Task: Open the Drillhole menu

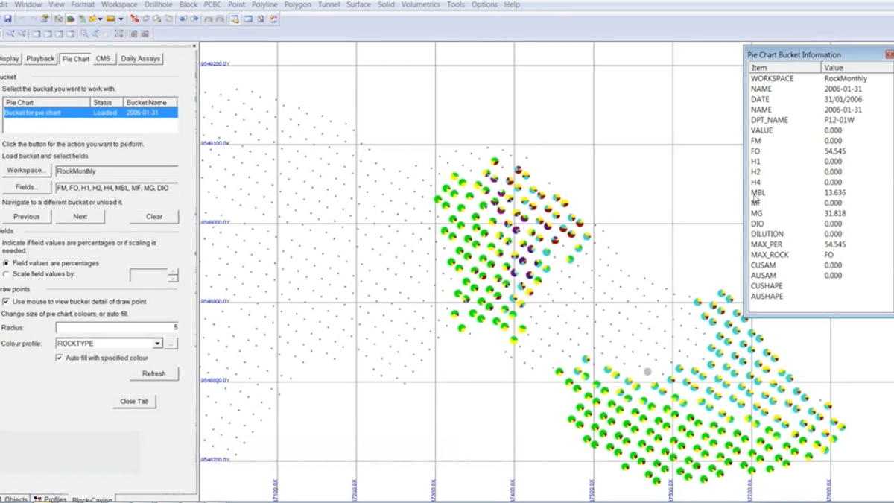Action: tap(159, 4)
